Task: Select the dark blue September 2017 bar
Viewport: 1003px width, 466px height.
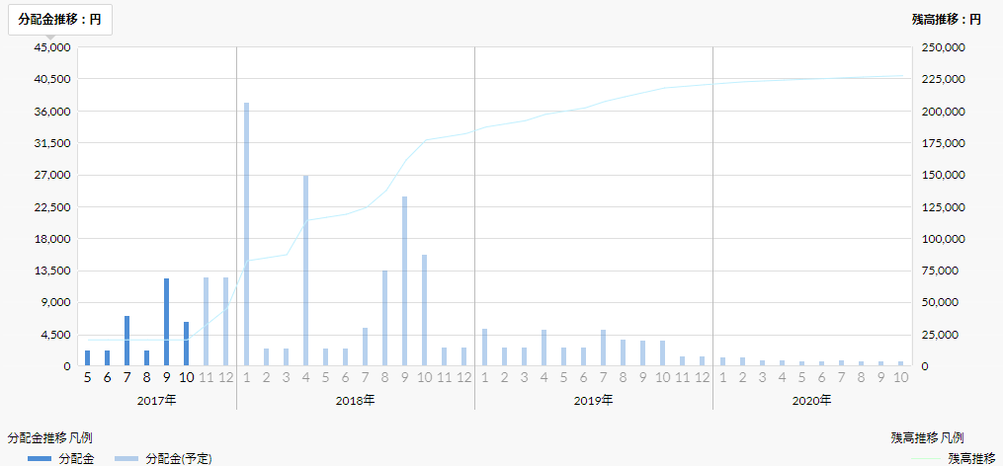Action: (166, 322)
